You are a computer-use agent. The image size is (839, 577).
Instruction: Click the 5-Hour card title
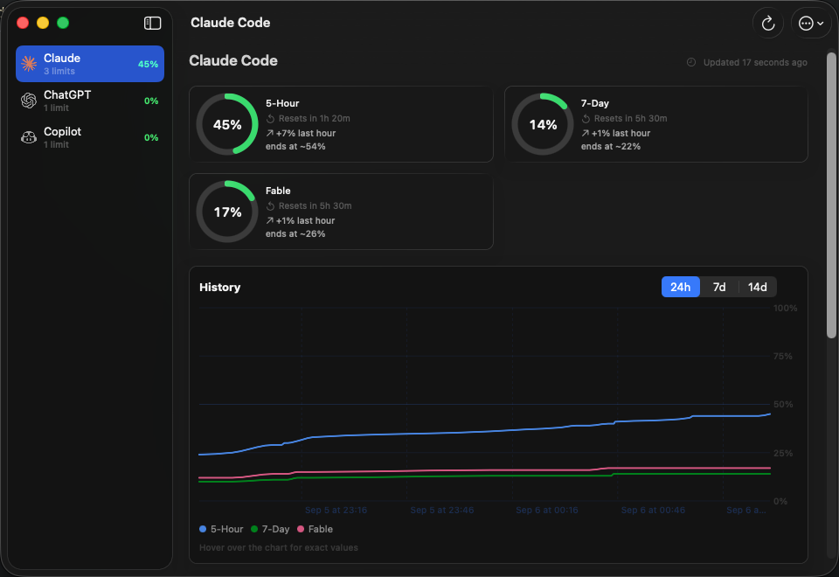[282, 103]
